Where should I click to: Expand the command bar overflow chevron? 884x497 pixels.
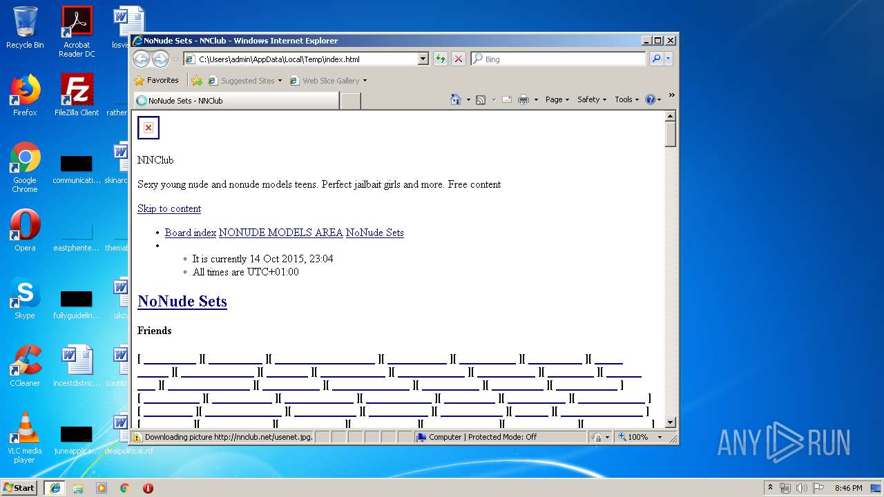(x=671, y=96)
